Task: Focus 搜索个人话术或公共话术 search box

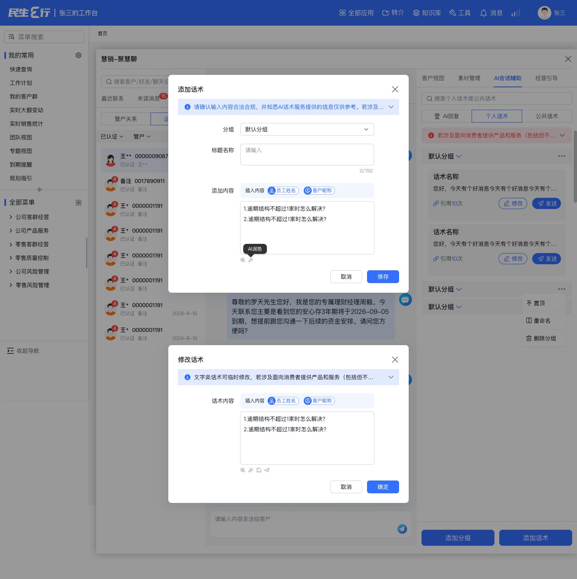Action: (x=497, y=99)
